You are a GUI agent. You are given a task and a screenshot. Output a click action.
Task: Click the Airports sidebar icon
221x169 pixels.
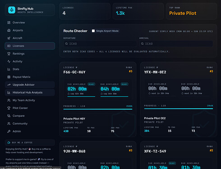tap(9, 30)
